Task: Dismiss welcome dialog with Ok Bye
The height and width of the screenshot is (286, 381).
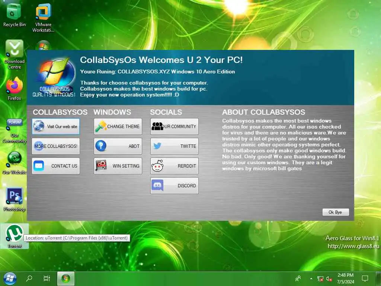Action: coord(336,212)
